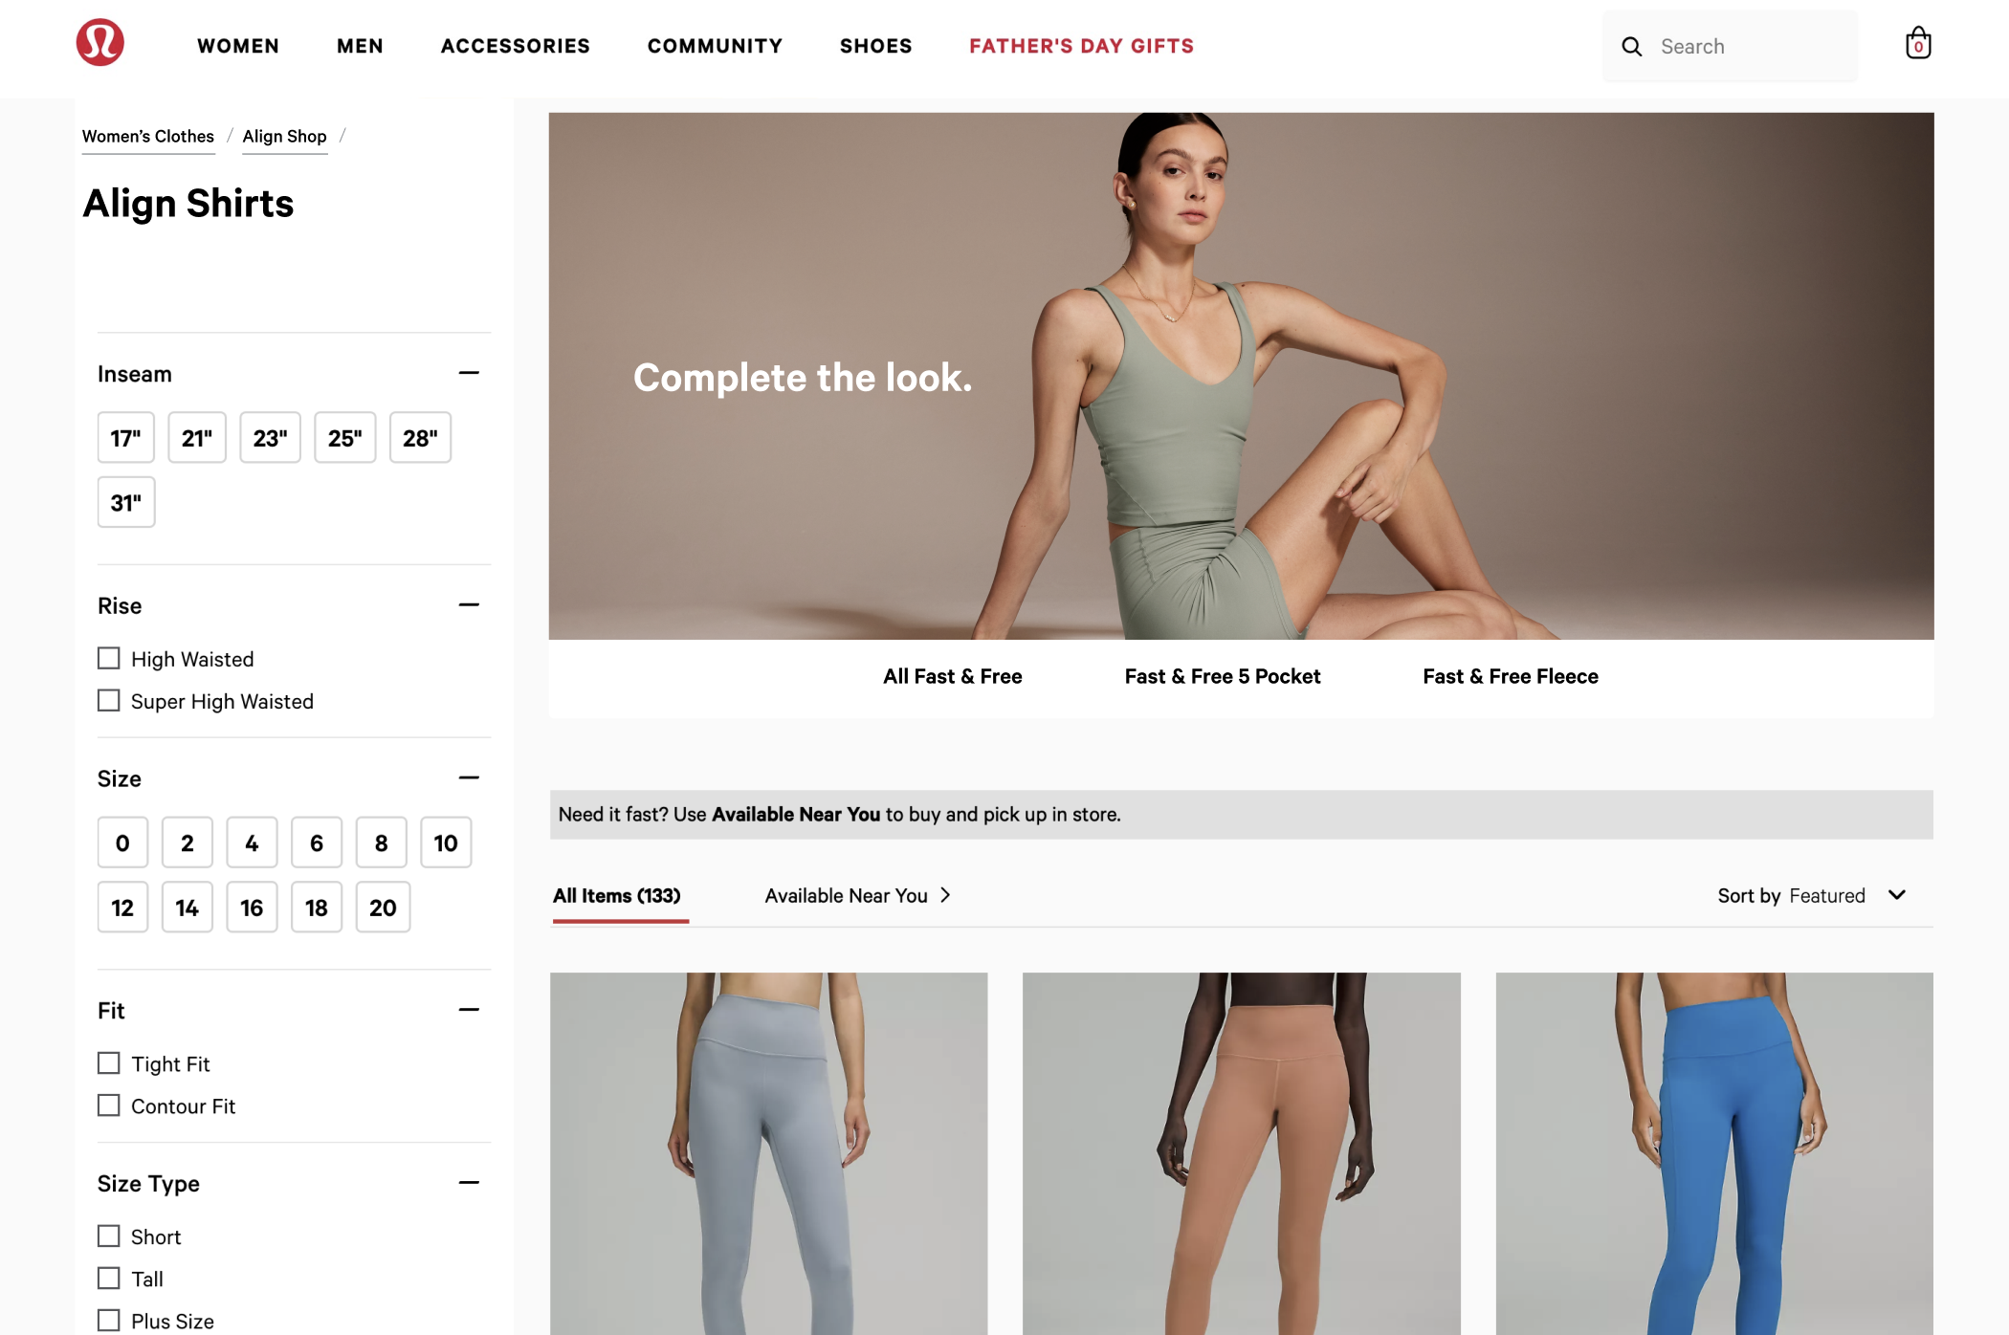Open the grey-blue leggings product image
Screen dimensions: 2009x1335
click(x=769, y=1153)
